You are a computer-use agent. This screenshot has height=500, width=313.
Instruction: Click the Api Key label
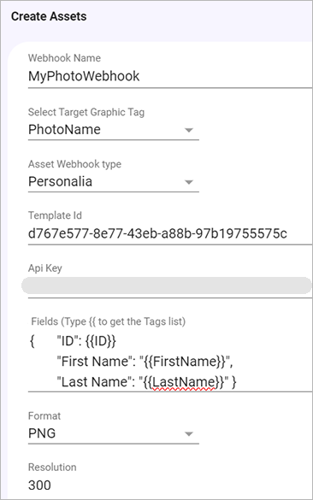tap(45, 268)
